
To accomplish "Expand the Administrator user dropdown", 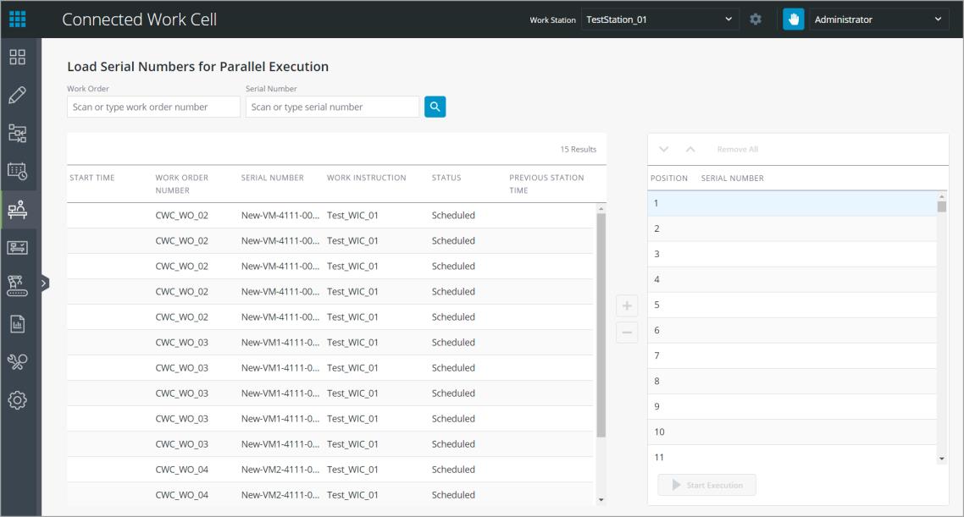I will [878, 19].
